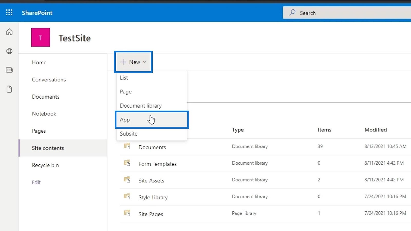Click Form Templates Document library type text
The height and width of the screenshot is (231, 411).
[x=250, y=163]
